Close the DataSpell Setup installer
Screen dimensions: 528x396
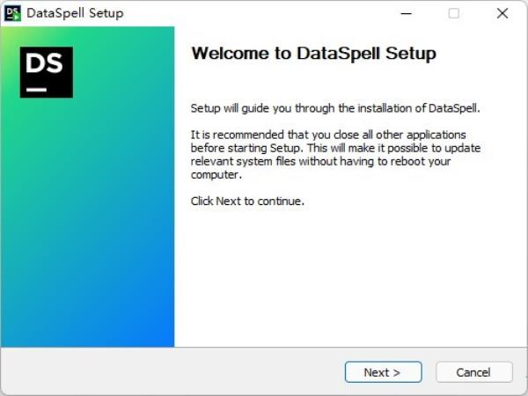click(502, 13)
